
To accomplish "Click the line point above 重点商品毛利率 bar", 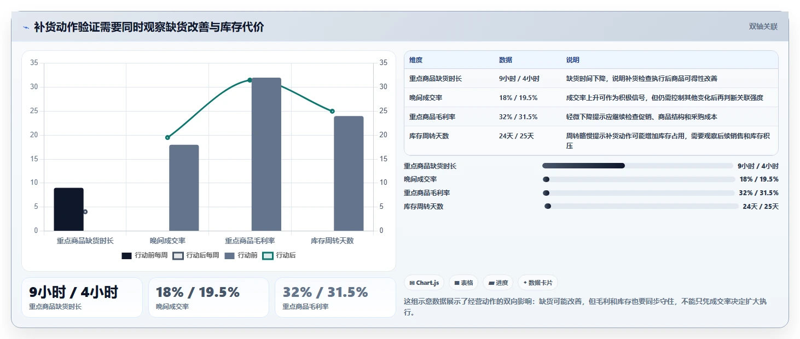I will (250, 80).
